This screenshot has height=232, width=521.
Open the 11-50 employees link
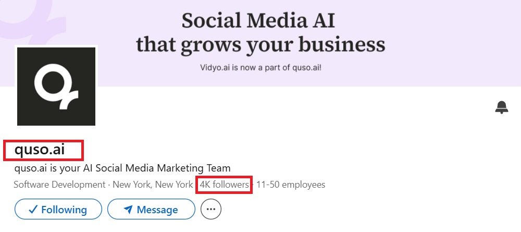291,184
